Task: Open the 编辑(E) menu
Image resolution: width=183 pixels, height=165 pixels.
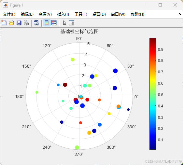Action: click(27, 14)
